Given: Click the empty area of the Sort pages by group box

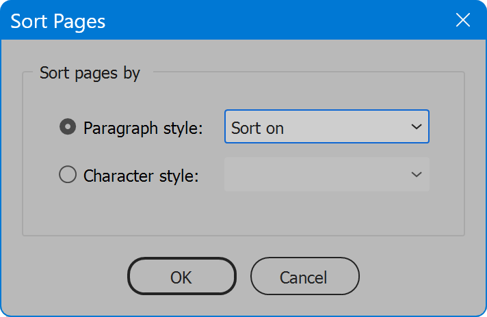Looking at the screenshot, I should pyautogui.click(x=243, y=214).
